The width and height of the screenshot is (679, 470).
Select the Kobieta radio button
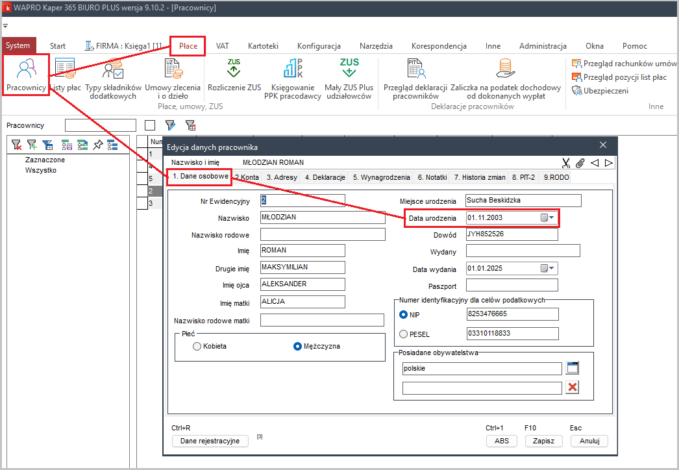coord(197,347)
